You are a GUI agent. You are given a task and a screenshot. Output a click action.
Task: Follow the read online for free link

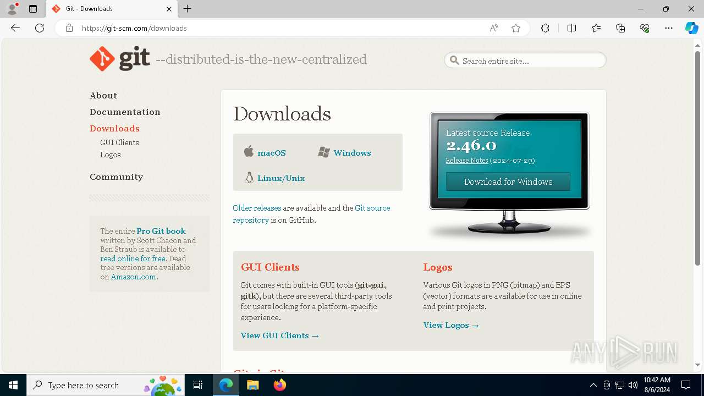click(x=133, y=258)
